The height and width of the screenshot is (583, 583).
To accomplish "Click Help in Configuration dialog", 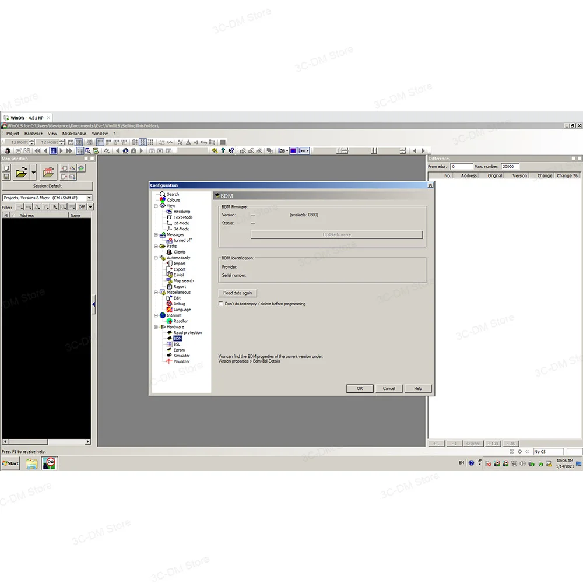I will (418, 388).
